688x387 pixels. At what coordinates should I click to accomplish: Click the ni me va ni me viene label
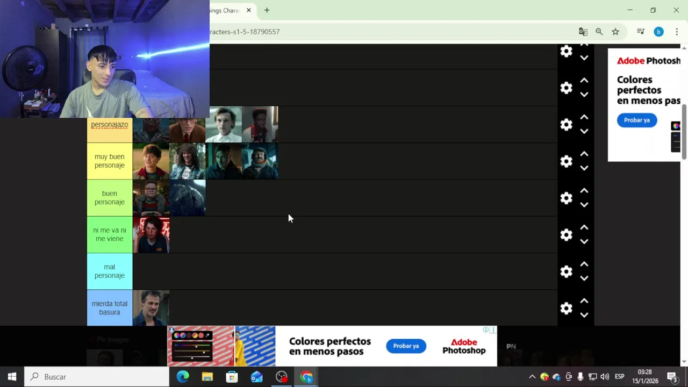click(x=110, y=235)
